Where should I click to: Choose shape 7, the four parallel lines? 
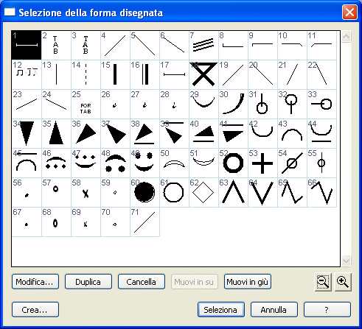[203, 45]
